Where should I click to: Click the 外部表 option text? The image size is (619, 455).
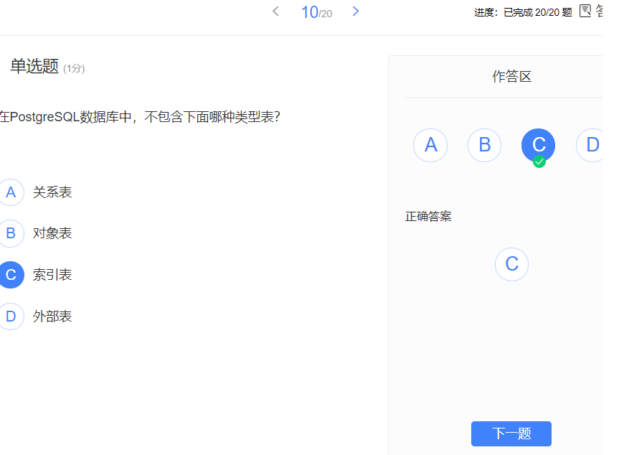tap(52, 316)
